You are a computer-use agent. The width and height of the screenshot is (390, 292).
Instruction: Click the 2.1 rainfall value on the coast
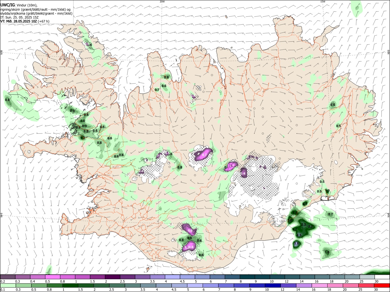305,203
